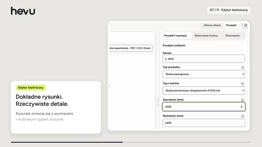The width and height of the screenshot is (262, 147).
Task: Toggle the side panel layout icon
Action: click(x=245, y=25)
